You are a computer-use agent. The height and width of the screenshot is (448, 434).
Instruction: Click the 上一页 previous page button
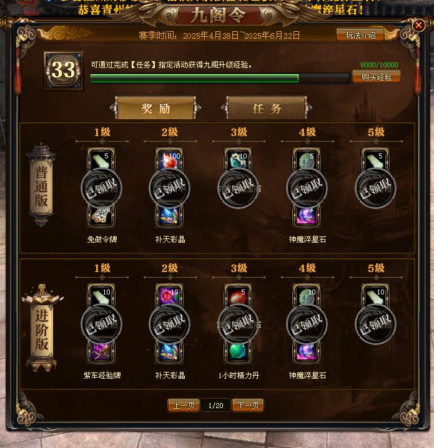tap(183, 405)
